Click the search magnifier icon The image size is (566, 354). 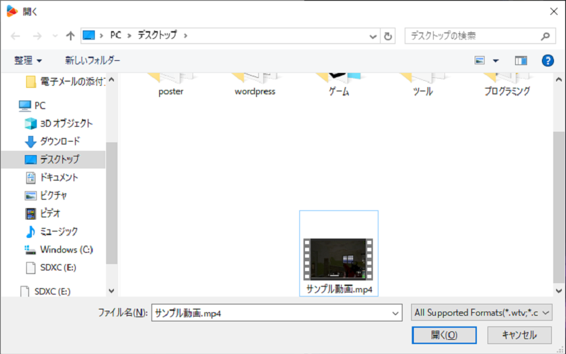545,36
